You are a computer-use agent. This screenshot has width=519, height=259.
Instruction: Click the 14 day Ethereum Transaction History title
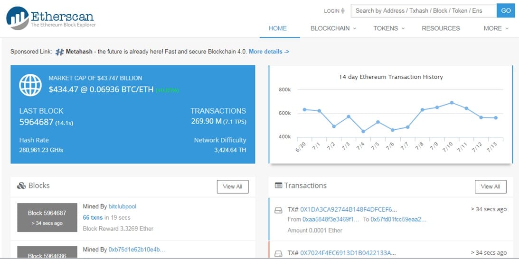click(391, 77)
